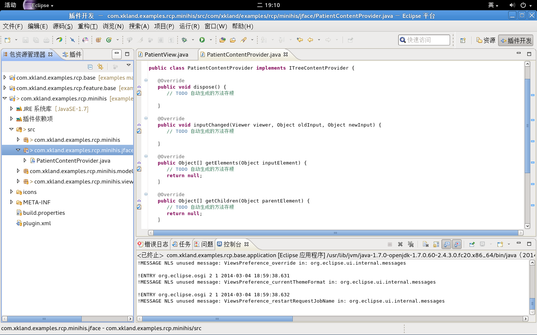
Task: Fold the getElements method
Action: coord(146,156)
